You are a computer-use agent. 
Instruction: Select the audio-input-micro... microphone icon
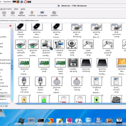(x=40, y=81)
